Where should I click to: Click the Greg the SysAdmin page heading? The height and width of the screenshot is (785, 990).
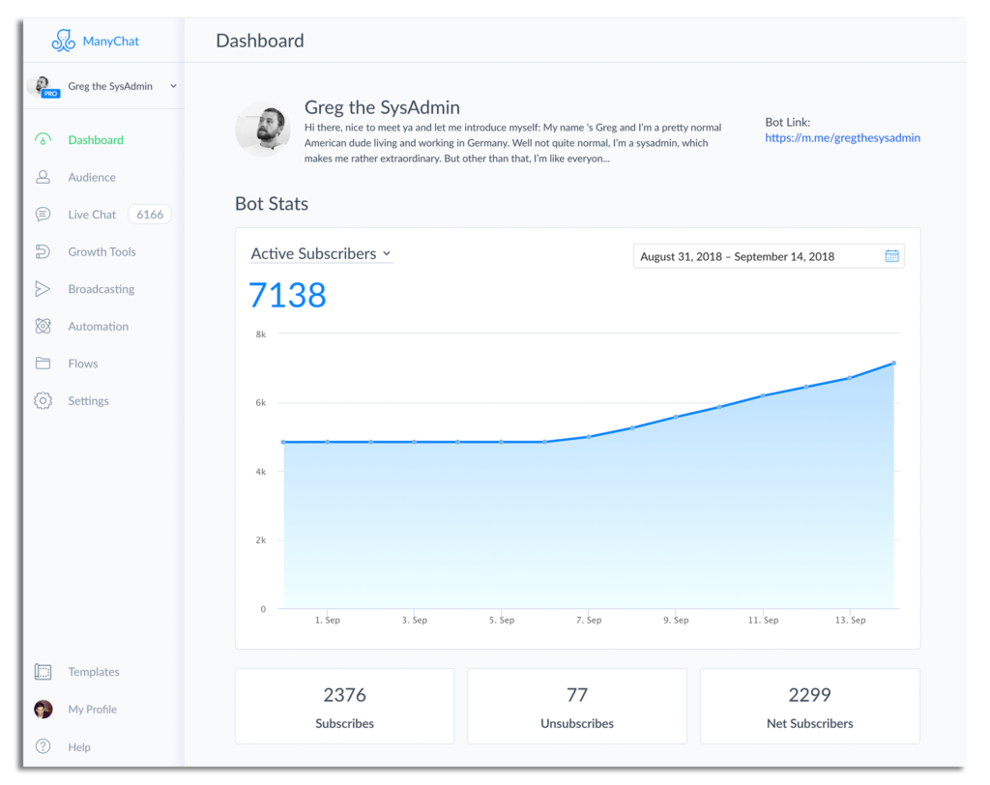[x=382, y=106]
